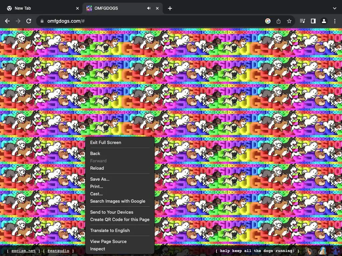Expand the tab search chevron
342x256 pixels.
click(335, 8)
